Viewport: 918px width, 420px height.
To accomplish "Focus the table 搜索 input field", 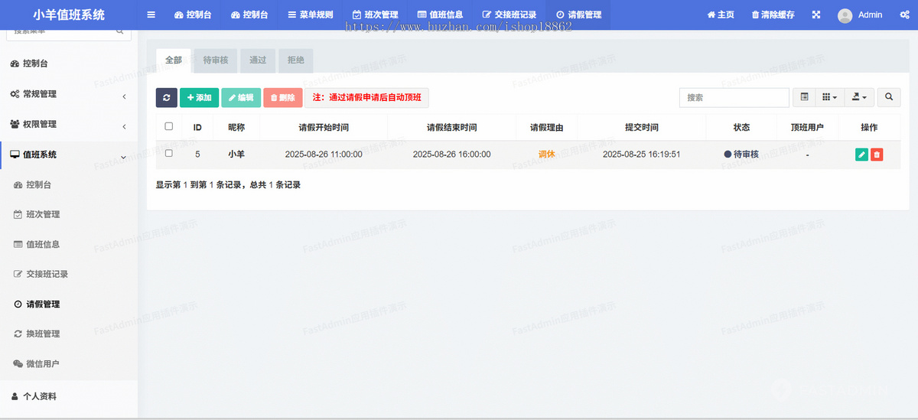I will pyautogui.click(x=734, y=97).
